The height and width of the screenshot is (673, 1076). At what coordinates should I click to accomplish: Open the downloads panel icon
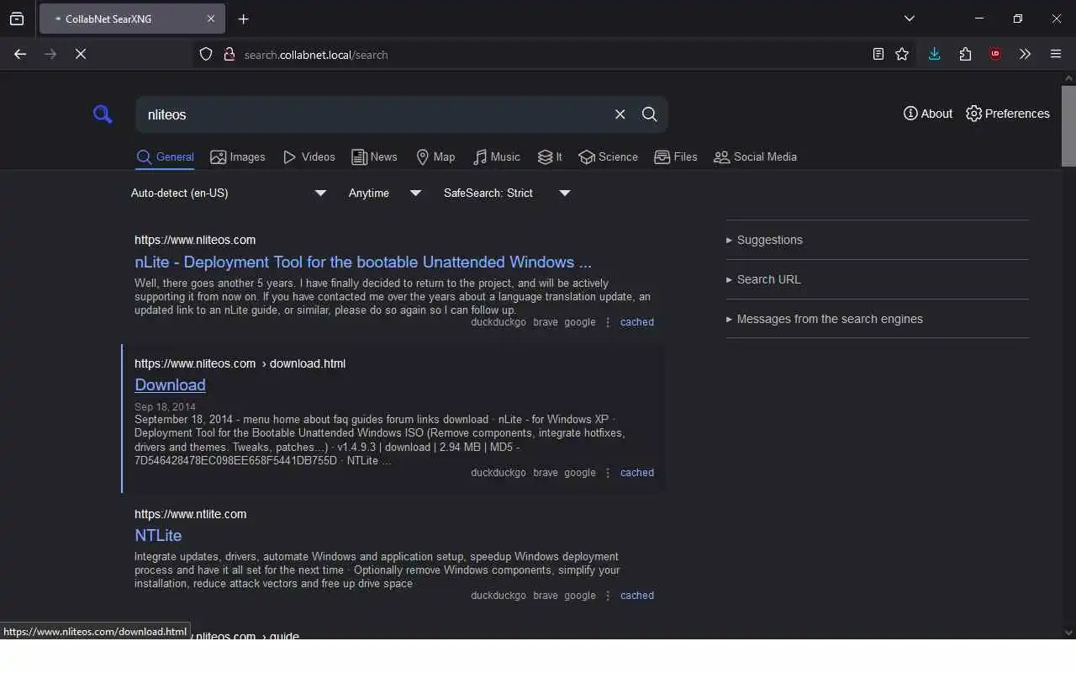(934, 54)
